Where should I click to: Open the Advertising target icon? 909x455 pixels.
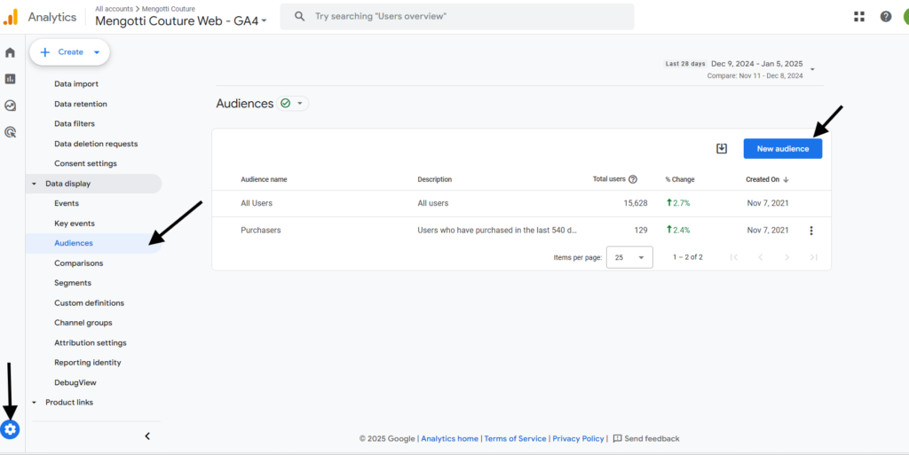tap(10, 132)
